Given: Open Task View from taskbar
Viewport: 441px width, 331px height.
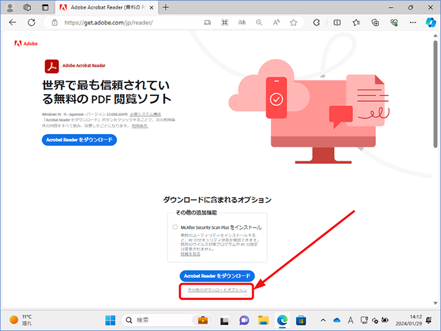Looking at the screenshot, I should click(x=225, y=320).
